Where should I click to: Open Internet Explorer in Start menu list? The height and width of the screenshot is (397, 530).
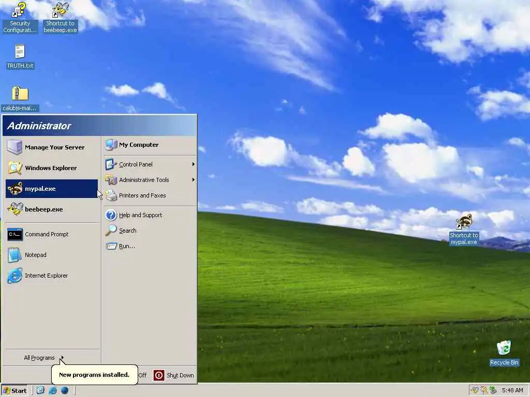(52, 276)
